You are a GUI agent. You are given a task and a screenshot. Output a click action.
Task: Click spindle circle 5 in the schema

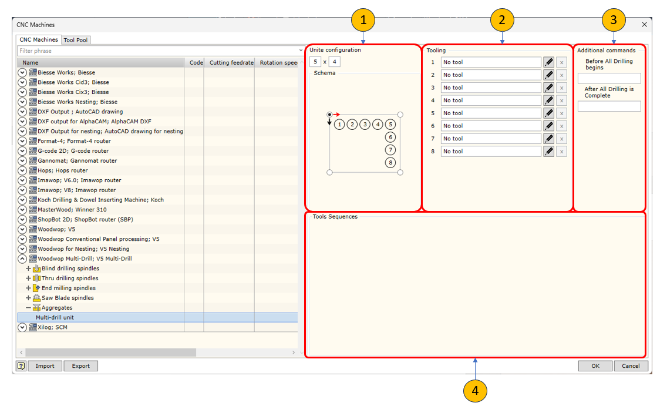click(x=390, y=125)
